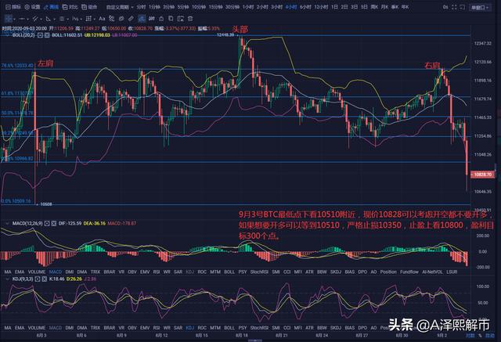This screenshot has width=501, height=342.
Task: Select VOLUME in the MACD panel indicator row
Action: coord(37,272)
